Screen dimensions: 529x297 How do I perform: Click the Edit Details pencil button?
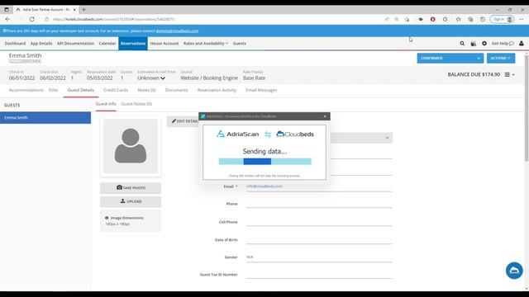point(184,121)
